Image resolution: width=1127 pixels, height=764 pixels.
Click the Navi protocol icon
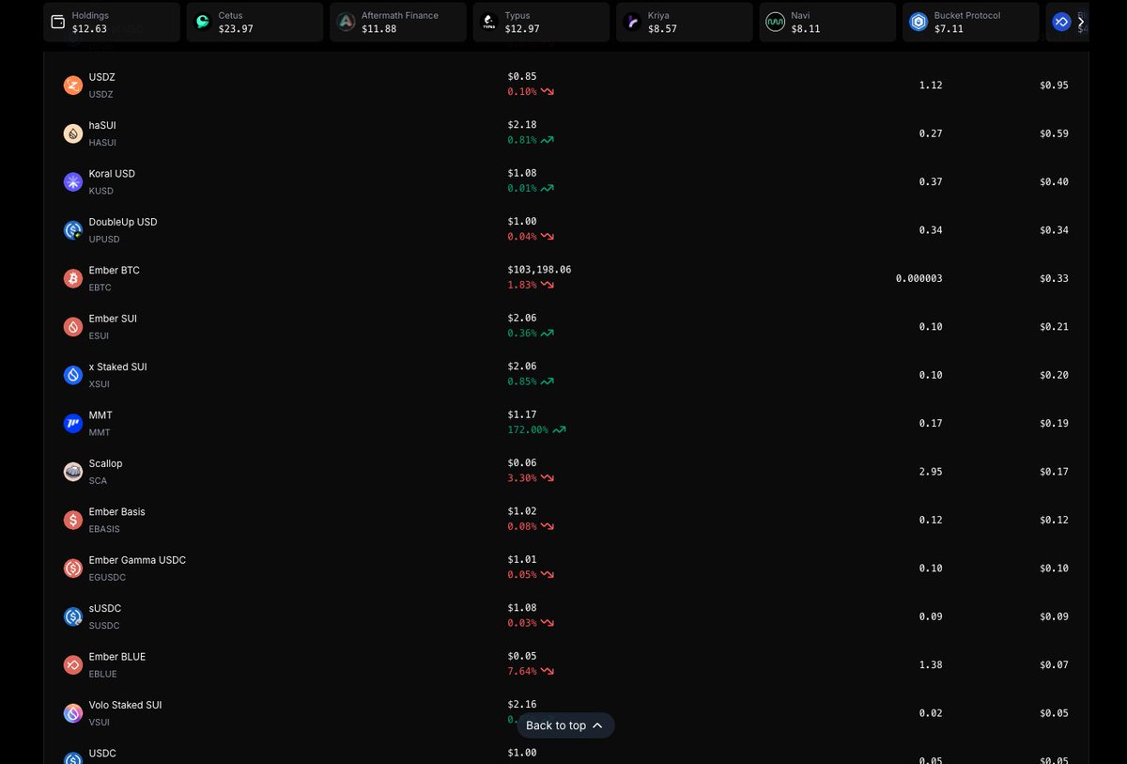(x=775, y=22)
